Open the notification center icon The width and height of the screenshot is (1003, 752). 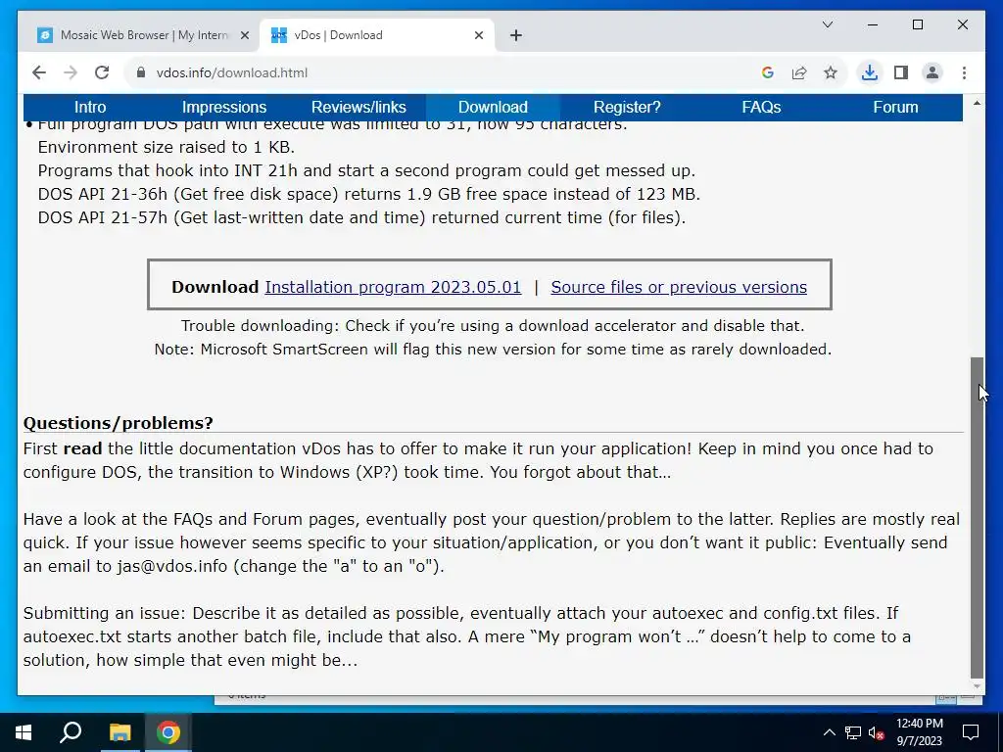[971, 732]
